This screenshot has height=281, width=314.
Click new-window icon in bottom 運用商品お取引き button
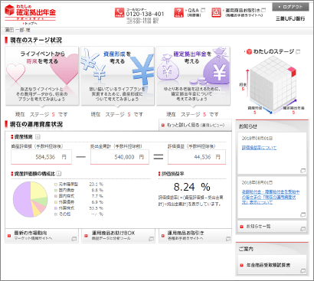coord(228,239)
